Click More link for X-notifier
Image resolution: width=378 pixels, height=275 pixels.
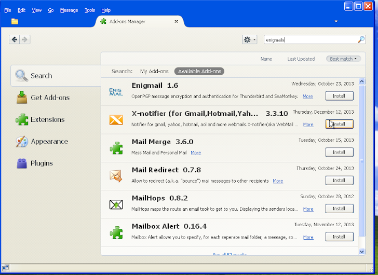(x=308, y=125)
